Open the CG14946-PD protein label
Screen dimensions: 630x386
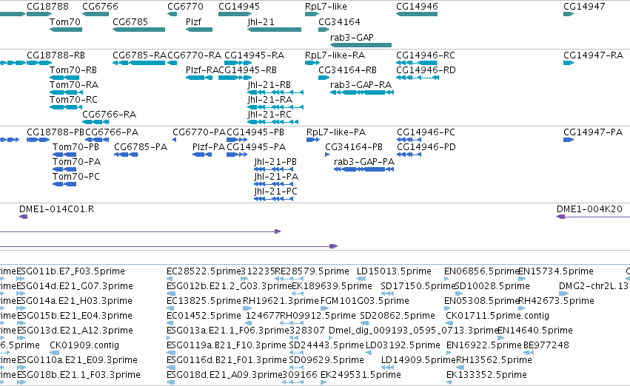point(426,147)
